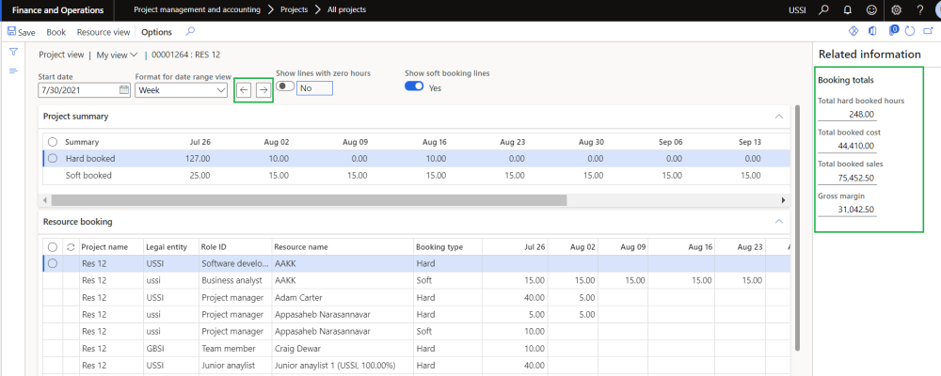941x376 pixels.
Task: Click the help question mark icon
Action: 919,10
